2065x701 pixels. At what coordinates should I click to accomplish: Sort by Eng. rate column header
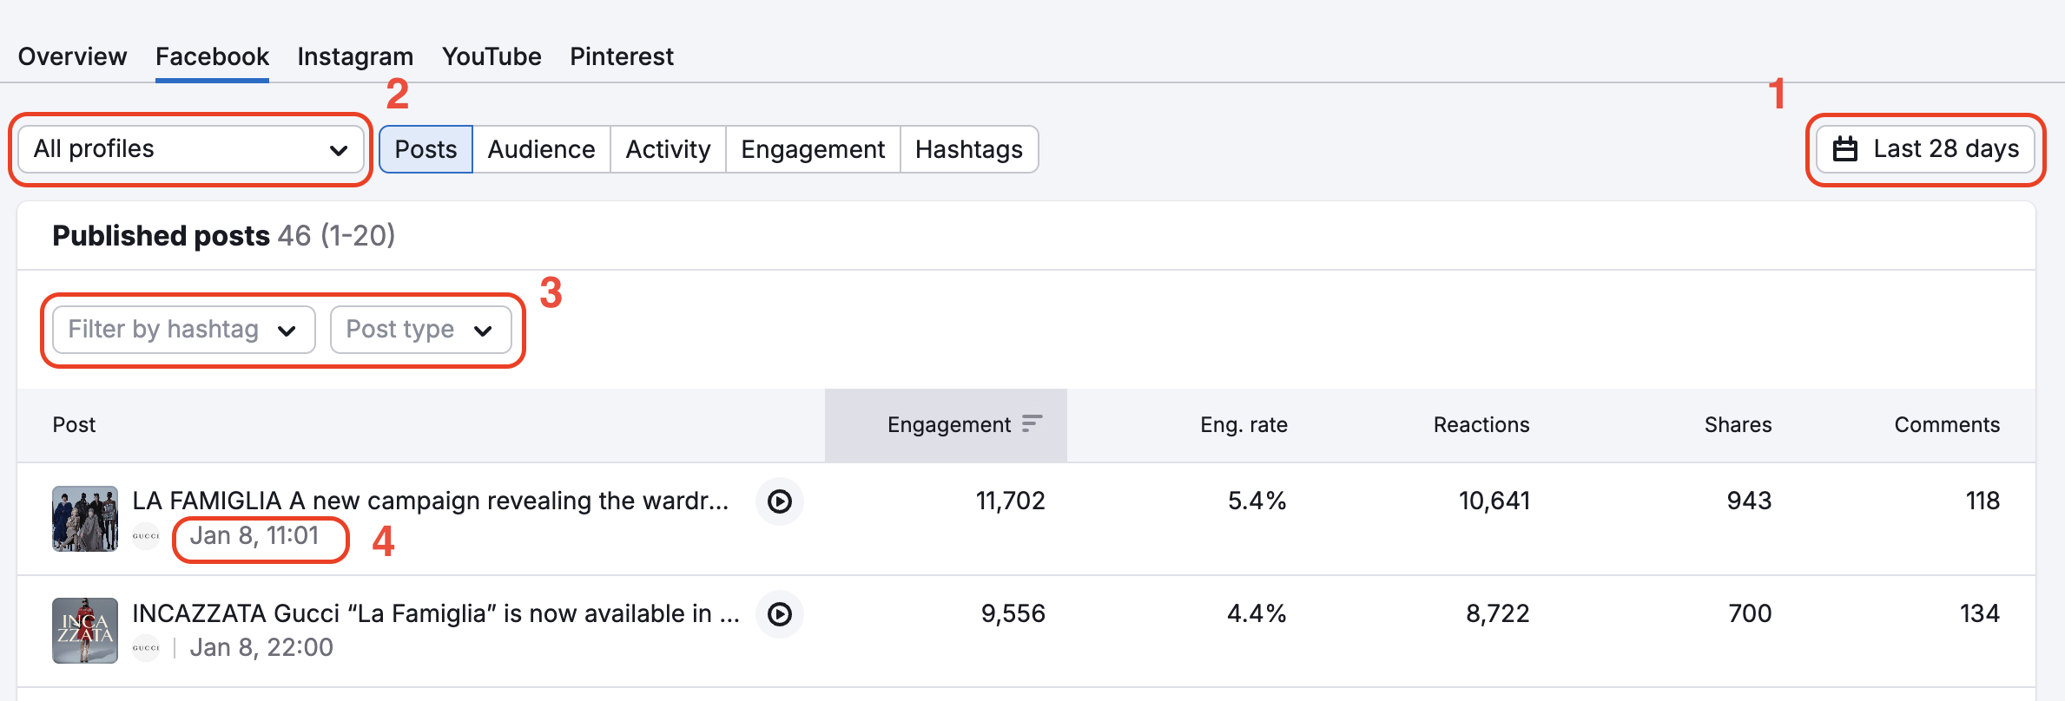[1244, 424]
